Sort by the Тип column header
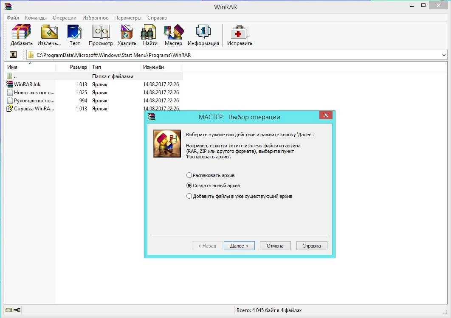Screen dimensions: 451x318 (115, 67)
